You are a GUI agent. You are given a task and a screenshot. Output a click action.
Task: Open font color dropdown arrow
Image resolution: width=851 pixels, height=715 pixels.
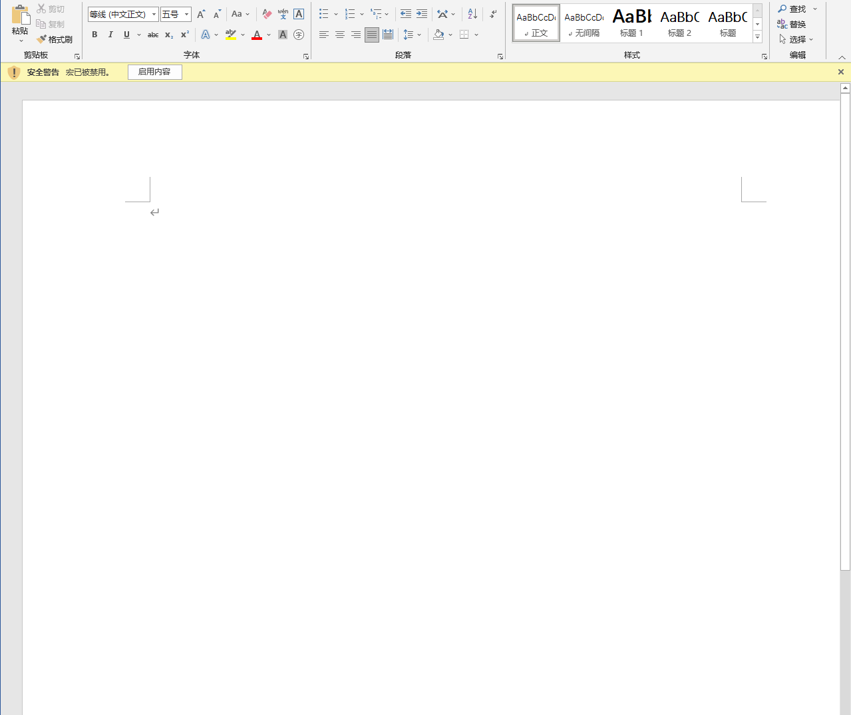point(269,35)
